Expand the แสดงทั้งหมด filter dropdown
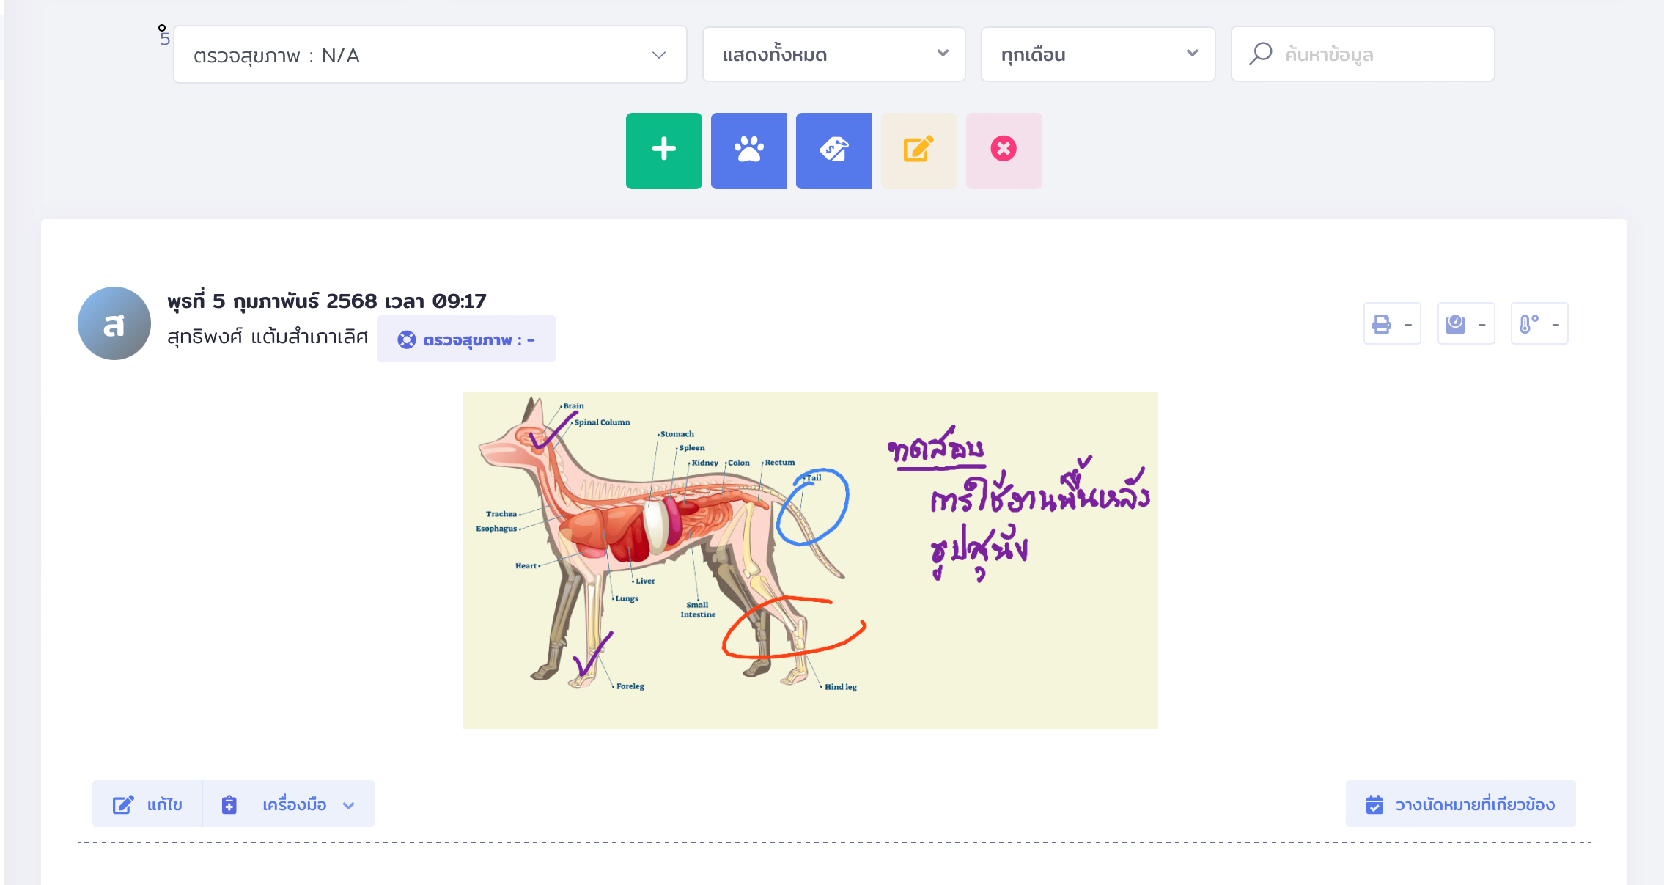This screenshot has height=885, width=1664. click(x=833, y=54)
